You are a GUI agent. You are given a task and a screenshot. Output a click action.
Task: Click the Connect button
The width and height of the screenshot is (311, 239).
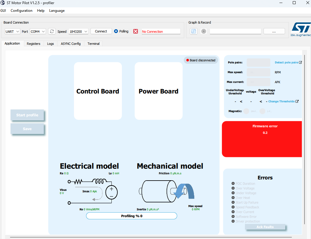pos(101,31)
